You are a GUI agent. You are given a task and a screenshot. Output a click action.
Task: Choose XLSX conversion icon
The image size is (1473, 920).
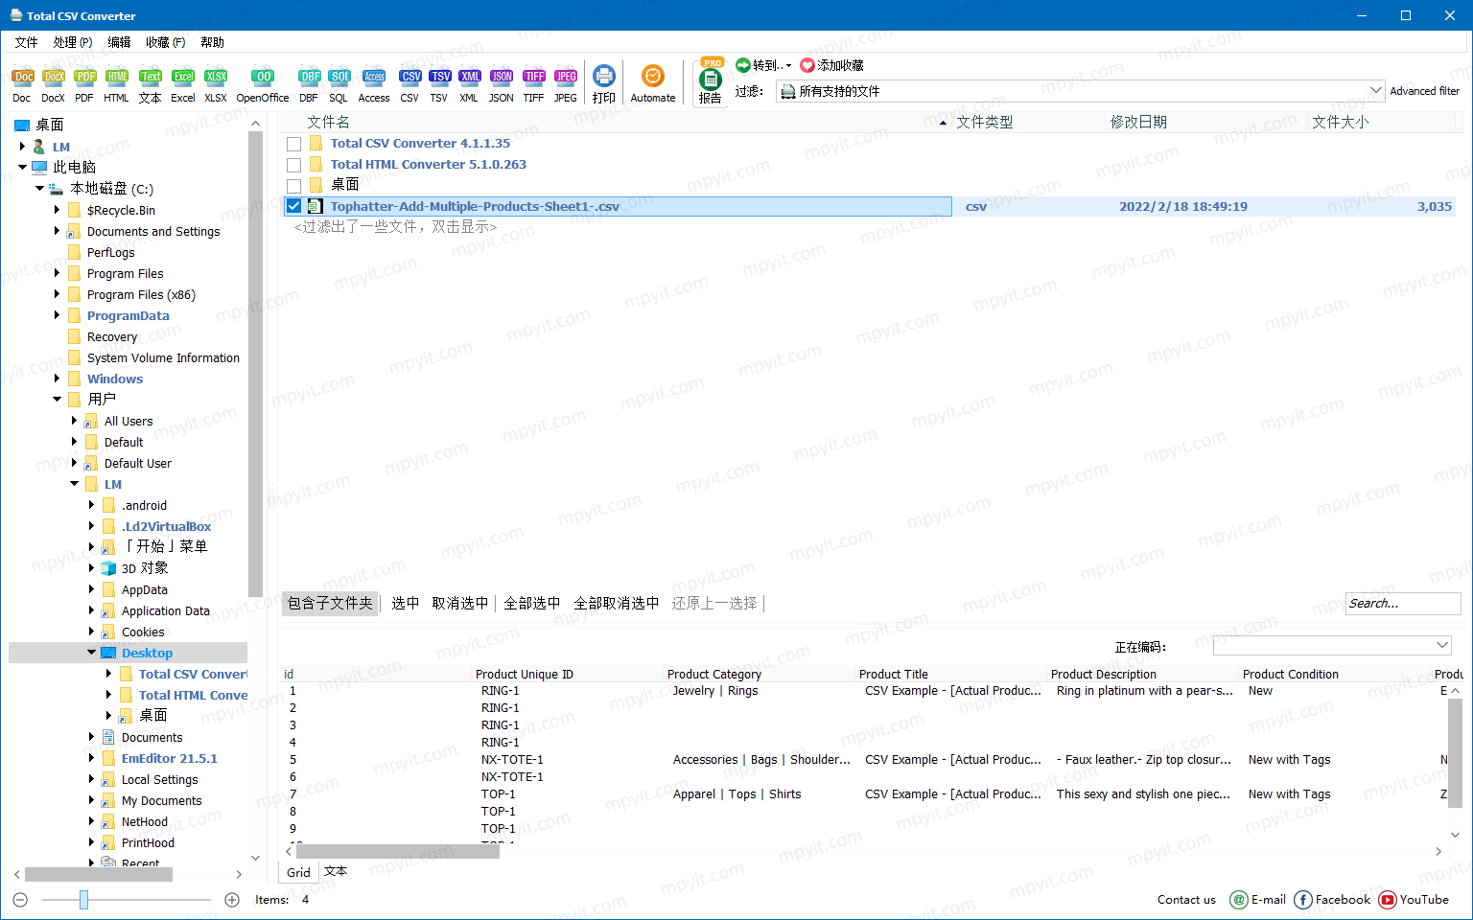coord(216,84)
